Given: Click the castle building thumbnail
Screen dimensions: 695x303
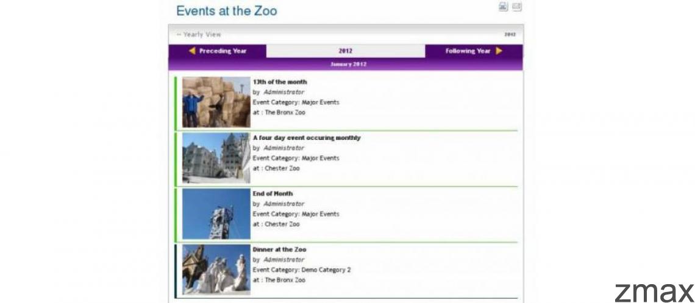Looking at the screenshot, I should point(216,158).
